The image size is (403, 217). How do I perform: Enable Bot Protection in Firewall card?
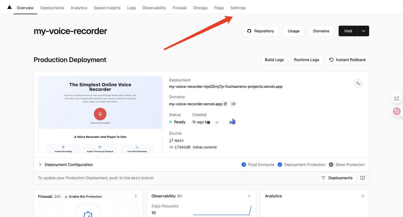[83, 197]
